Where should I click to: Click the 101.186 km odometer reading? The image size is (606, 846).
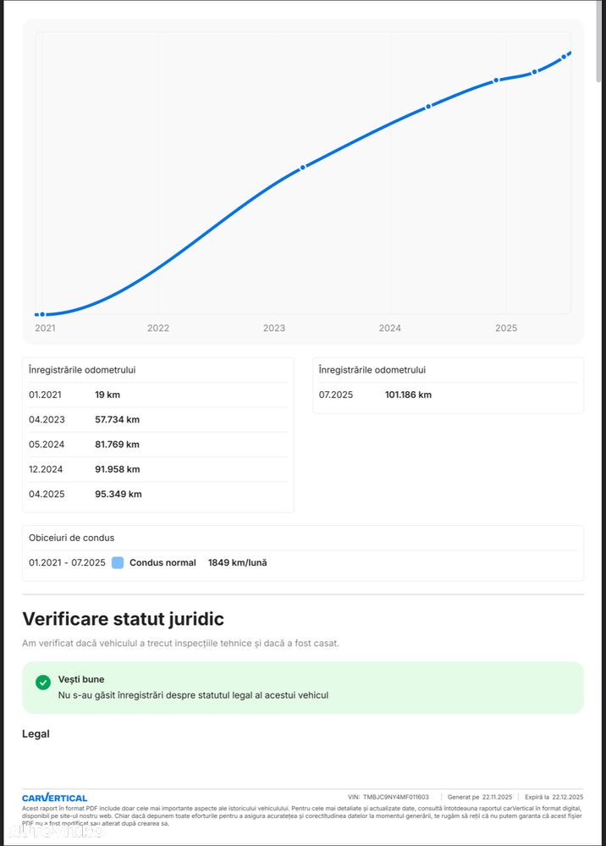(408, 395)
